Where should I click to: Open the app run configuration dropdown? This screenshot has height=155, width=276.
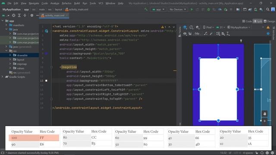pyautogui.click(x=158, y=9)
